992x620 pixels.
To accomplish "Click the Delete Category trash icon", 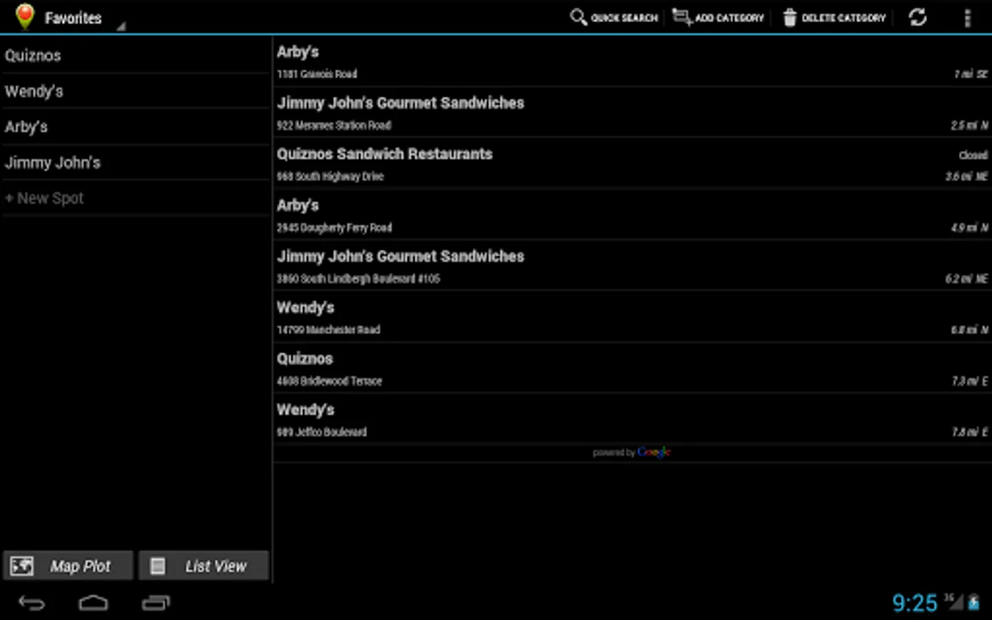I will coord(789,17).
